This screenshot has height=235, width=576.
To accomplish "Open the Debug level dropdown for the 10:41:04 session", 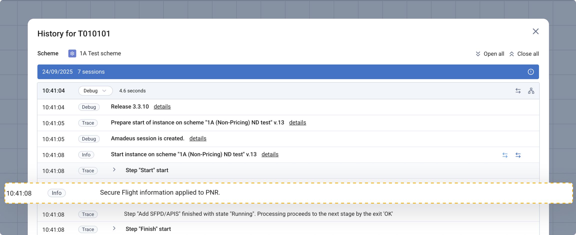I will [x=95, y=91].
